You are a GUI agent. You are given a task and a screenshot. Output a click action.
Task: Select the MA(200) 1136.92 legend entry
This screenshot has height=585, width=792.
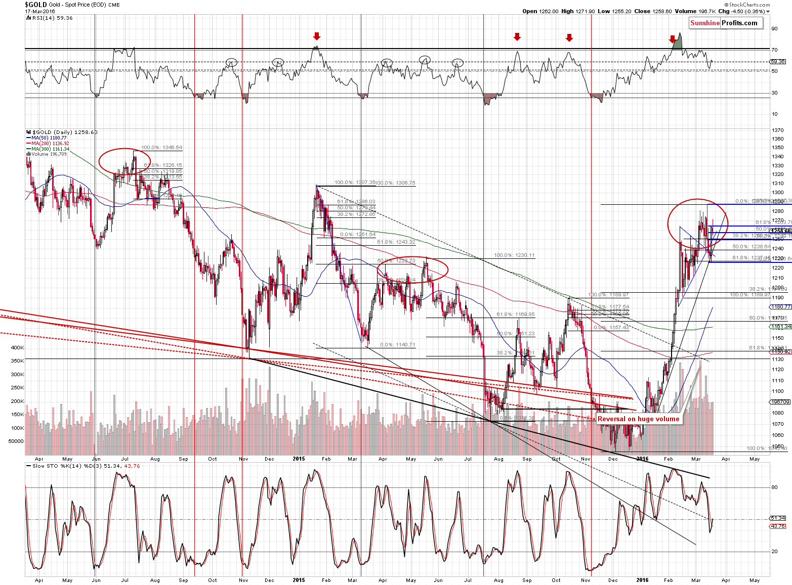[47, 144]
